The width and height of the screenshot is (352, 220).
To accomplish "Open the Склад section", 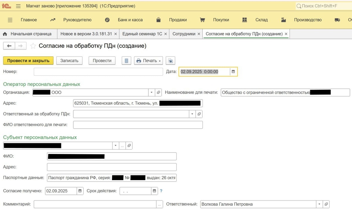I will (x=262, y=20).
